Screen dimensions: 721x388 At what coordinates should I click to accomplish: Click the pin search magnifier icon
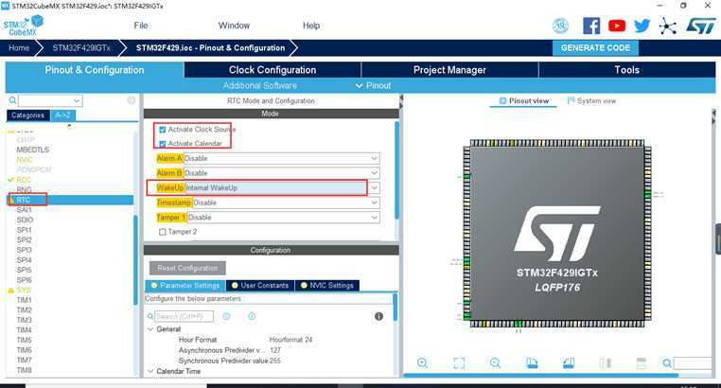point(667,363)
